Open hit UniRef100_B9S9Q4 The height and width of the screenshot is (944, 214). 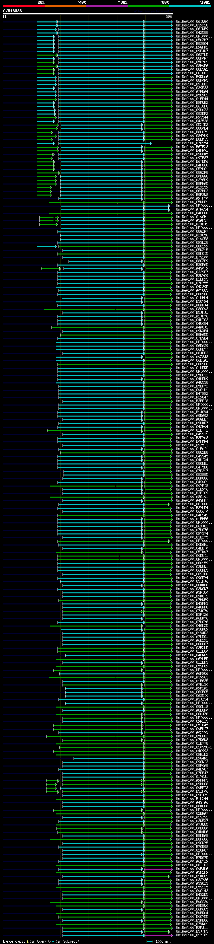pyautogui.click(x=192, y=44)
